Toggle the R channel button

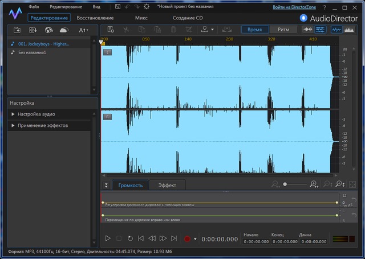(108, 117)
